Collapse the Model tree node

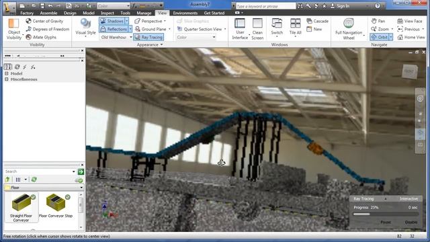click(7, 73)
